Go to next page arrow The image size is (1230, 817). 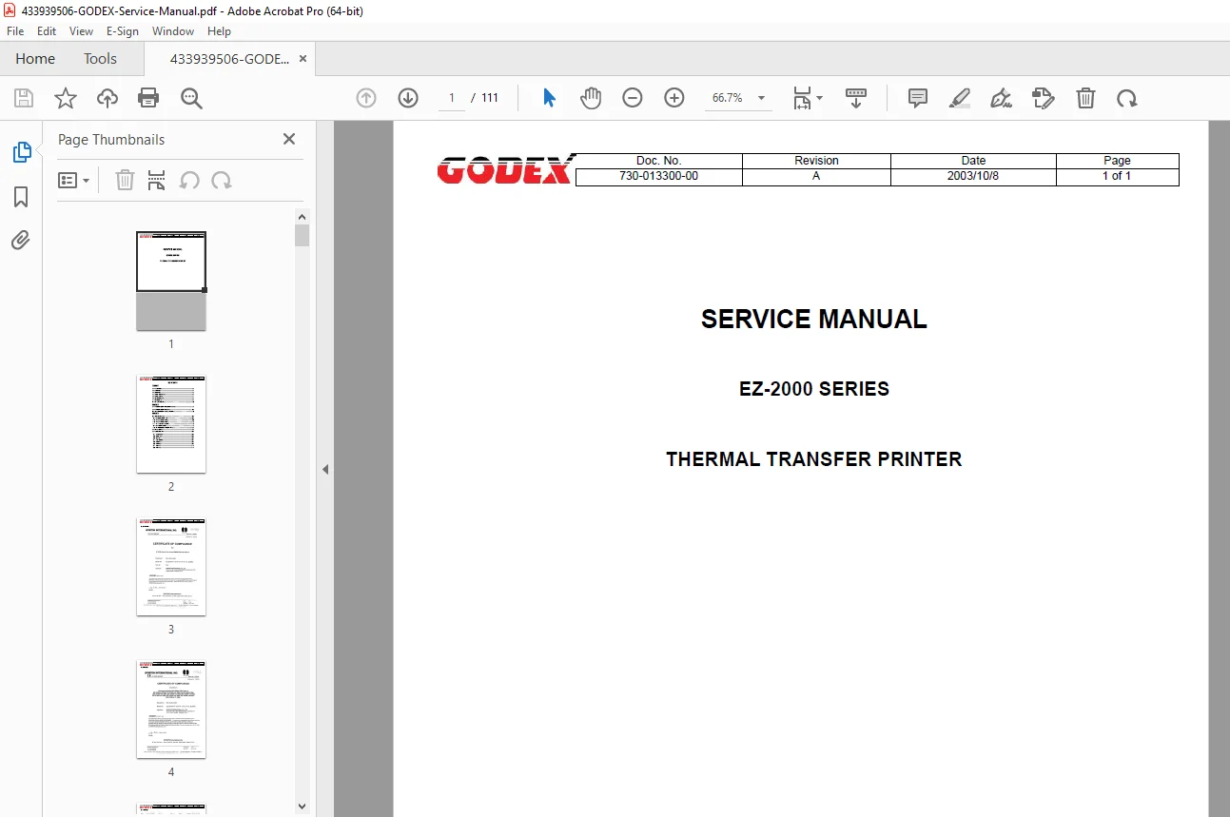point(408,98)
